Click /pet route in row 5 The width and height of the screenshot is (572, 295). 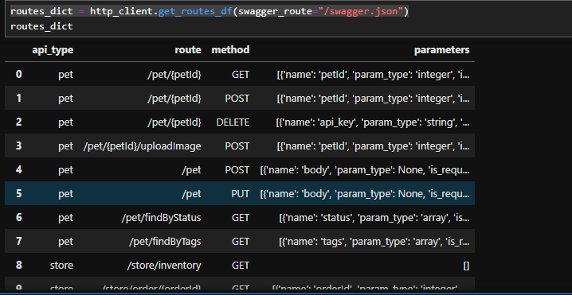[x=192, y=194]
